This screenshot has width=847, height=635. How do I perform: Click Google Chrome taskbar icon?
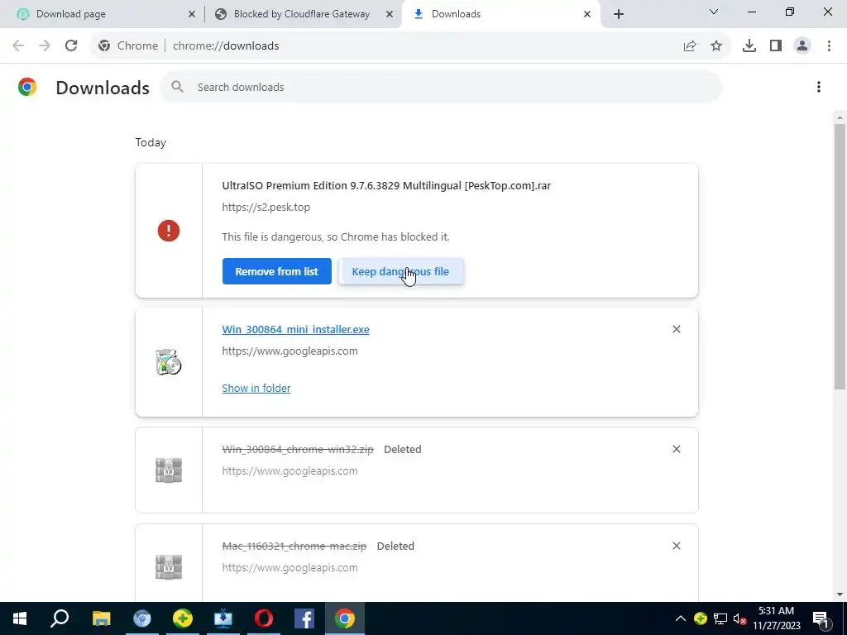point(345,618)
